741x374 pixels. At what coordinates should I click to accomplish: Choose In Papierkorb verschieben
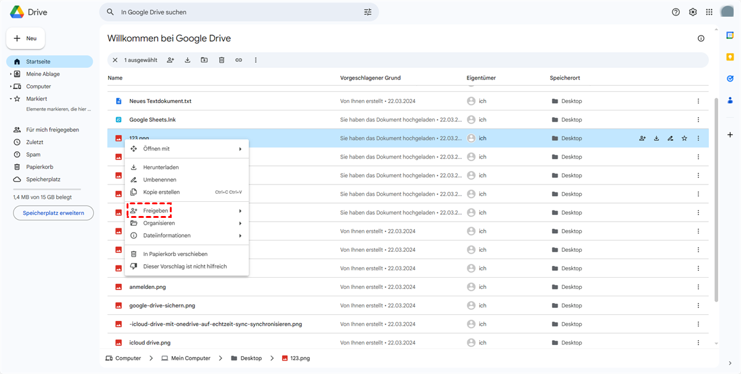point(175,254)
